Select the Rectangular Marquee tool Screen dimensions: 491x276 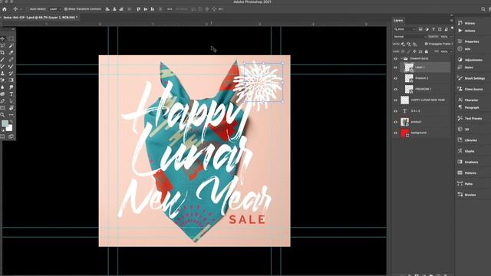click(x=11, y=39)
